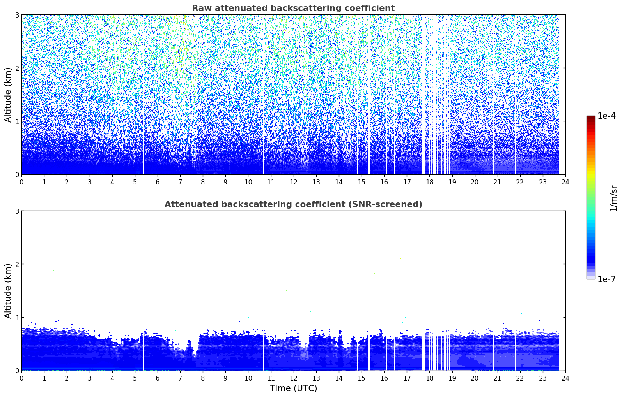Pick the green section of the colorbar
622x397 pixels.
tap(590, 195)
